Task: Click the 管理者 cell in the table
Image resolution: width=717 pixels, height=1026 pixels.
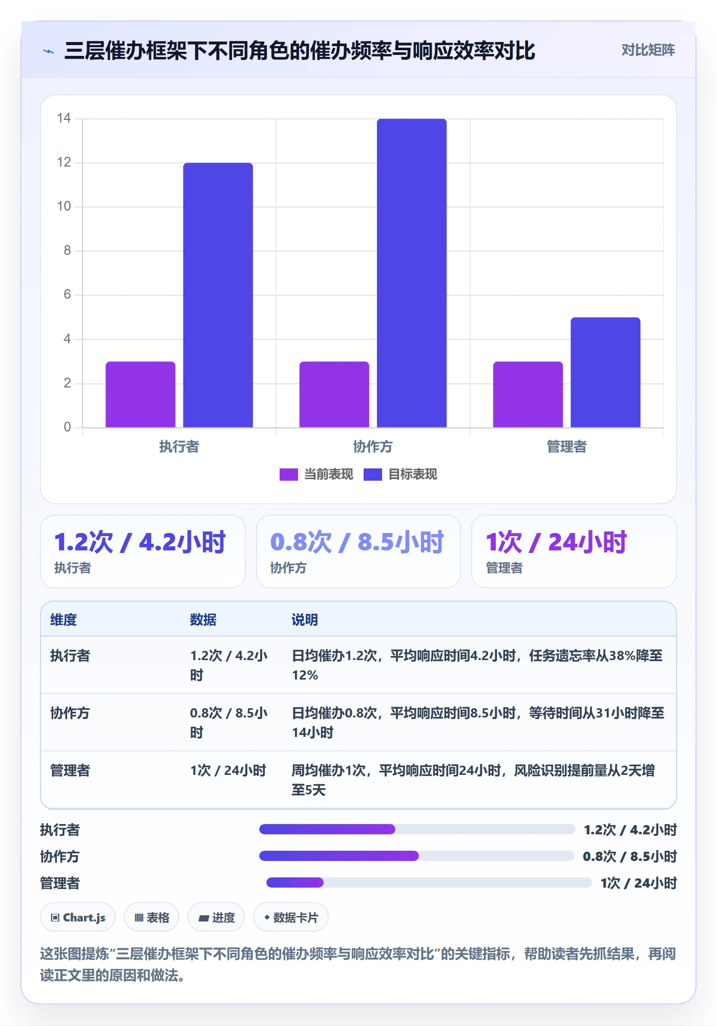Action: (70, 770)
